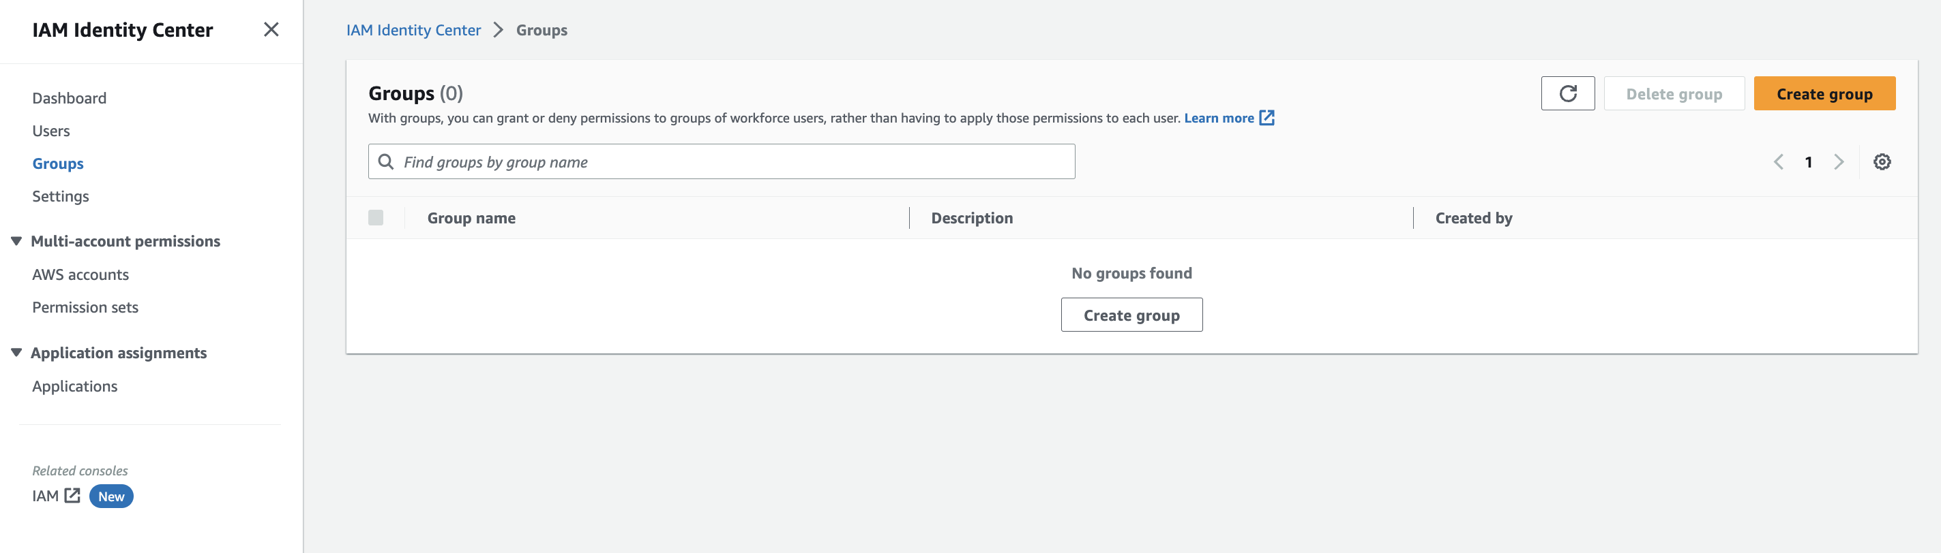The height and width of the screenshot is (553, 1941).
Task: Open table preferences gear icon
Action: click(1882, 162)
